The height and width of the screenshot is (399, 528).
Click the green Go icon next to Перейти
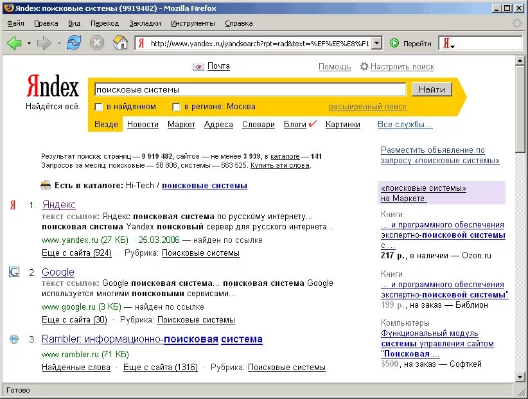click(x=394, y=44)
